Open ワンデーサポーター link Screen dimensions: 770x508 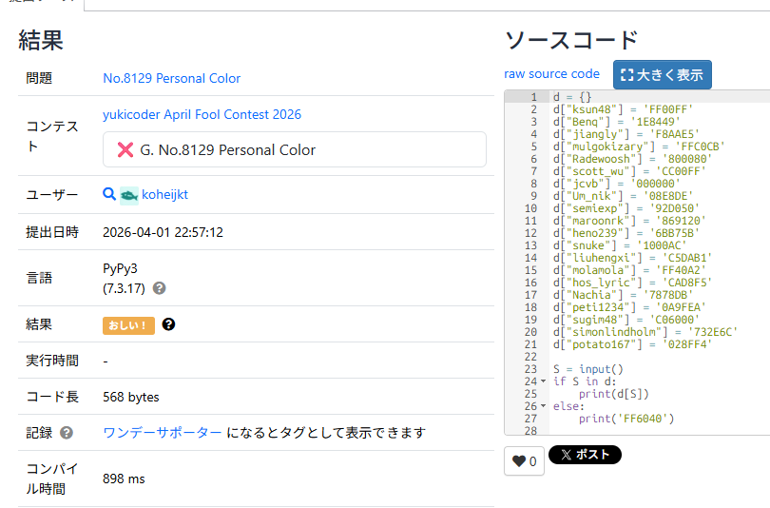point(163,433)
